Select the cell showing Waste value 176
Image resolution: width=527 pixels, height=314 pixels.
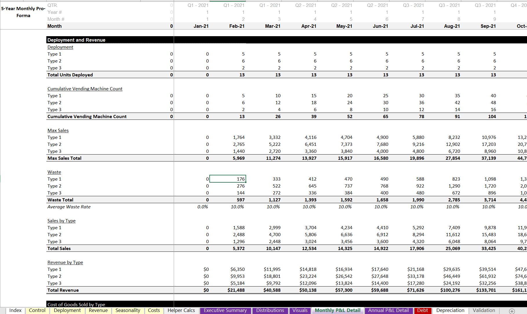coord(228,179)
